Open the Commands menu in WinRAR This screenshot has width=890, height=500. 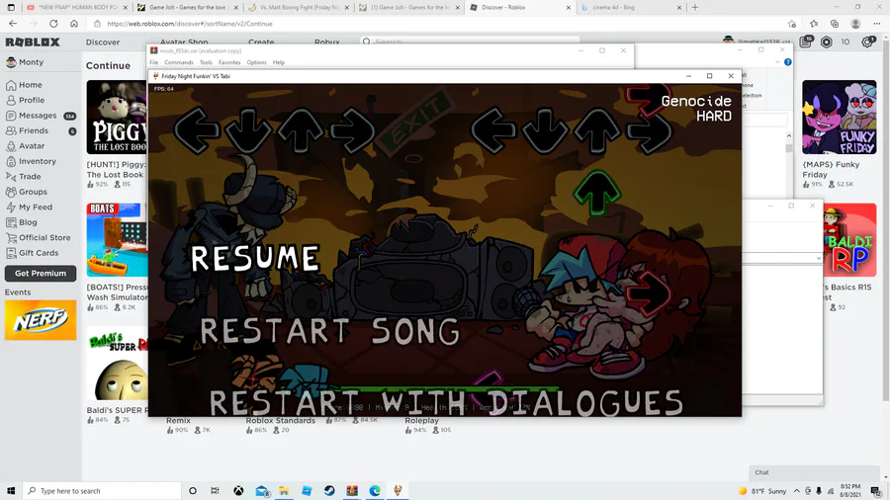point(179,62)
